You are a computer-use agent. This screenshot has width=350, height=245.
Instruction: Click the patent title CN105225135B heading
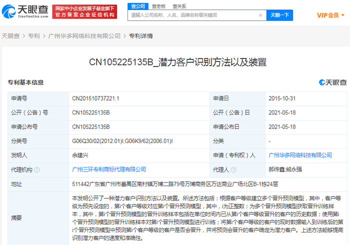point(177,62)
